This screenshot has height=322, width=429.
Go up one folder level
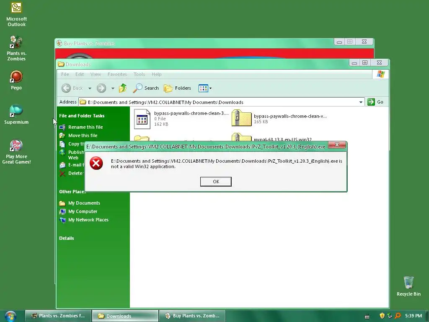(123, 88)
